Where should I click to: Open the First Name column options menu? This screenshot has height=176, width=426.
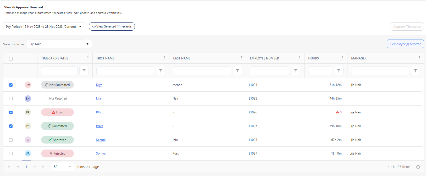164,58
